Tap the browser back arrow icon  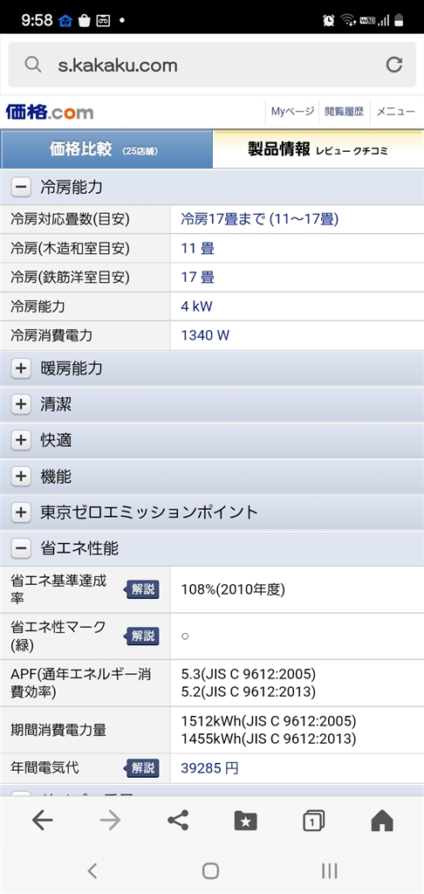(42, 820)
